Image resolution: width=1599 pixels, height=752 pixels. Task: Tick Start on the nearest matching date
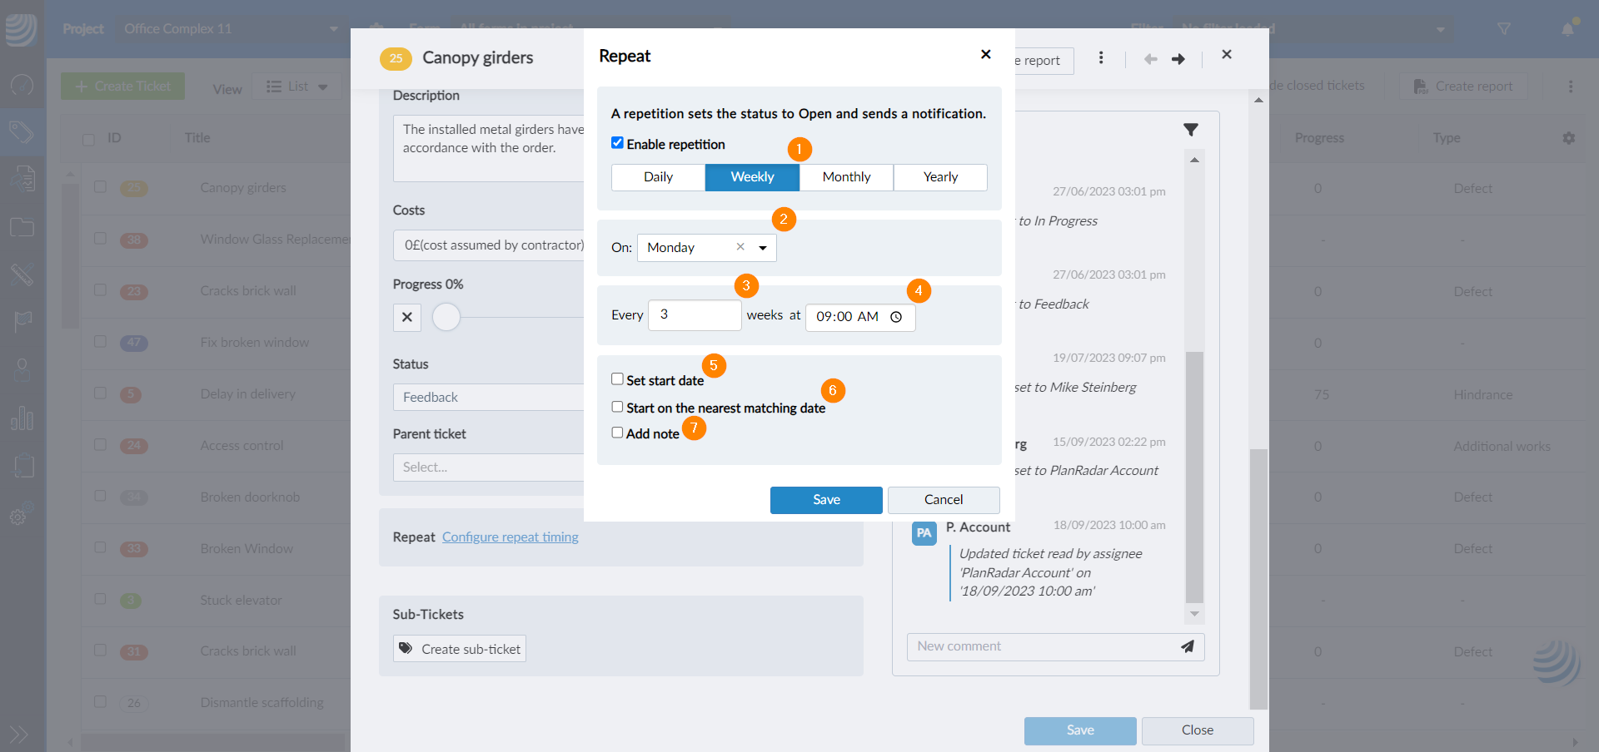[617, 407]
